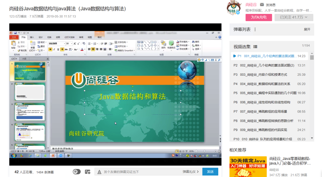
Task: Switch to the 插入 ribbon tab
Action: (32, 37)
